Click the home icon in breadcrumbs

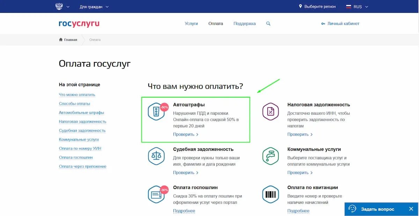click(x=61, y=39)
